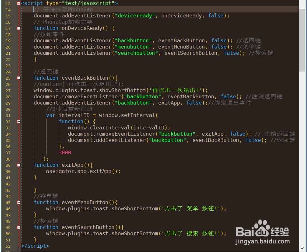This screenshot has width=307, height=252.
Task: Click the "menubutton" string on line 20
Action: click(133, 47)
